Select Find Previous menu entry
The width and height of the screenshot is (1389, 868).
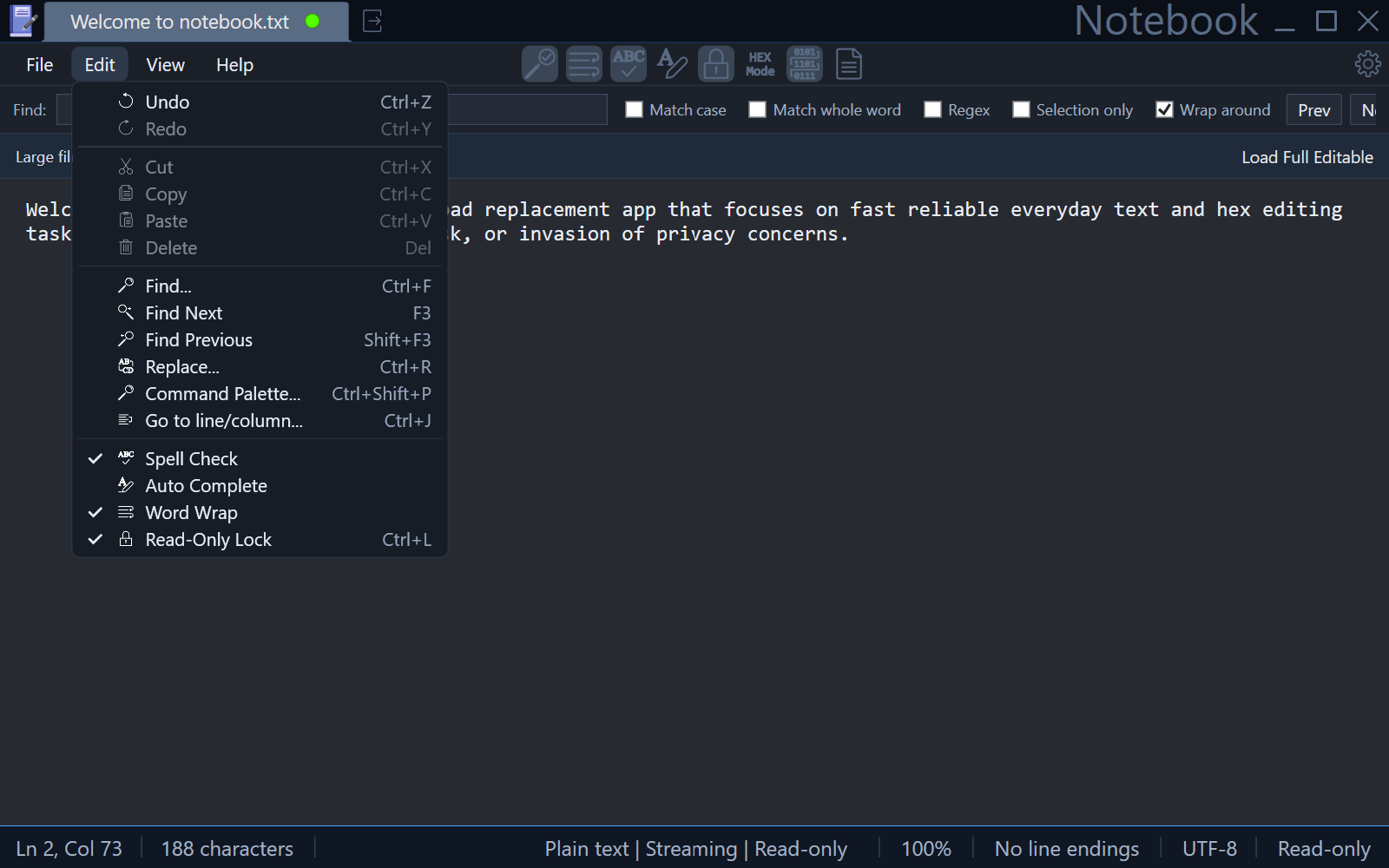[260, 339]
